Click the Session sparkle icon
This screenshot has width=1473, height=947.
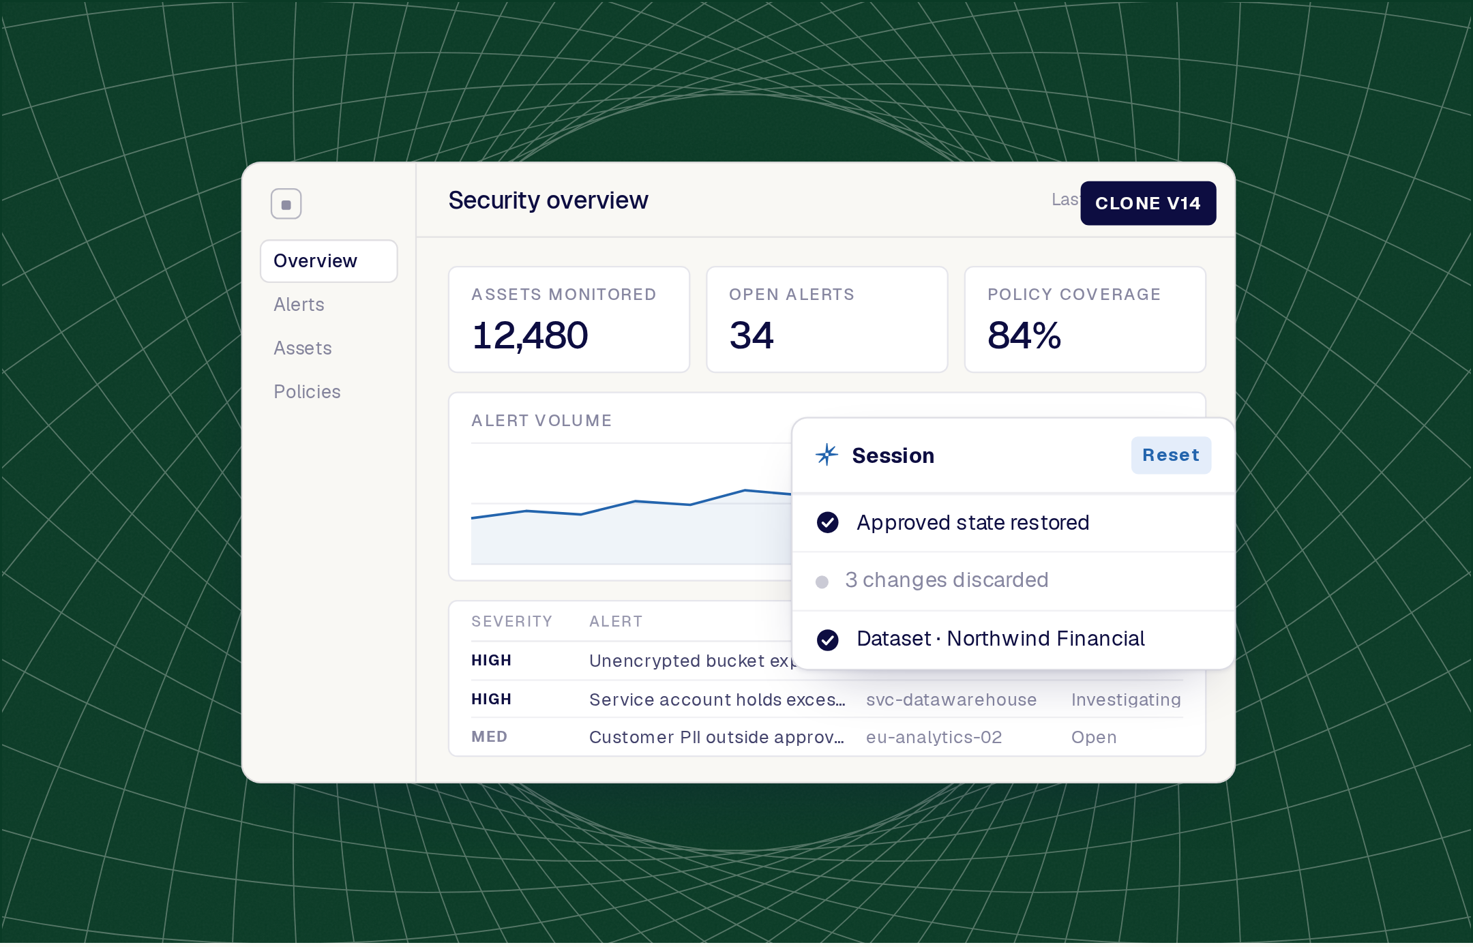[827, 455]
